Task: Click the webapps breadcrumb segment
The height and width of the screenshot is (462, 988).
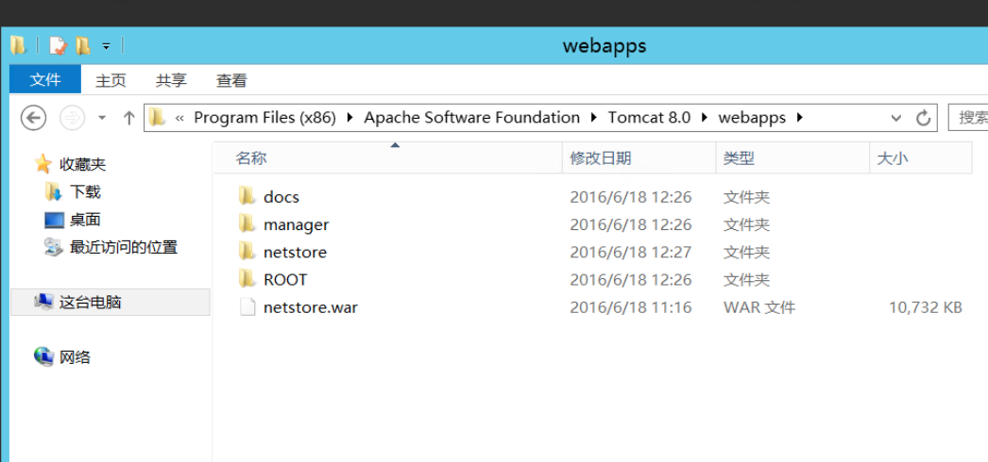Action: (753, 118)
